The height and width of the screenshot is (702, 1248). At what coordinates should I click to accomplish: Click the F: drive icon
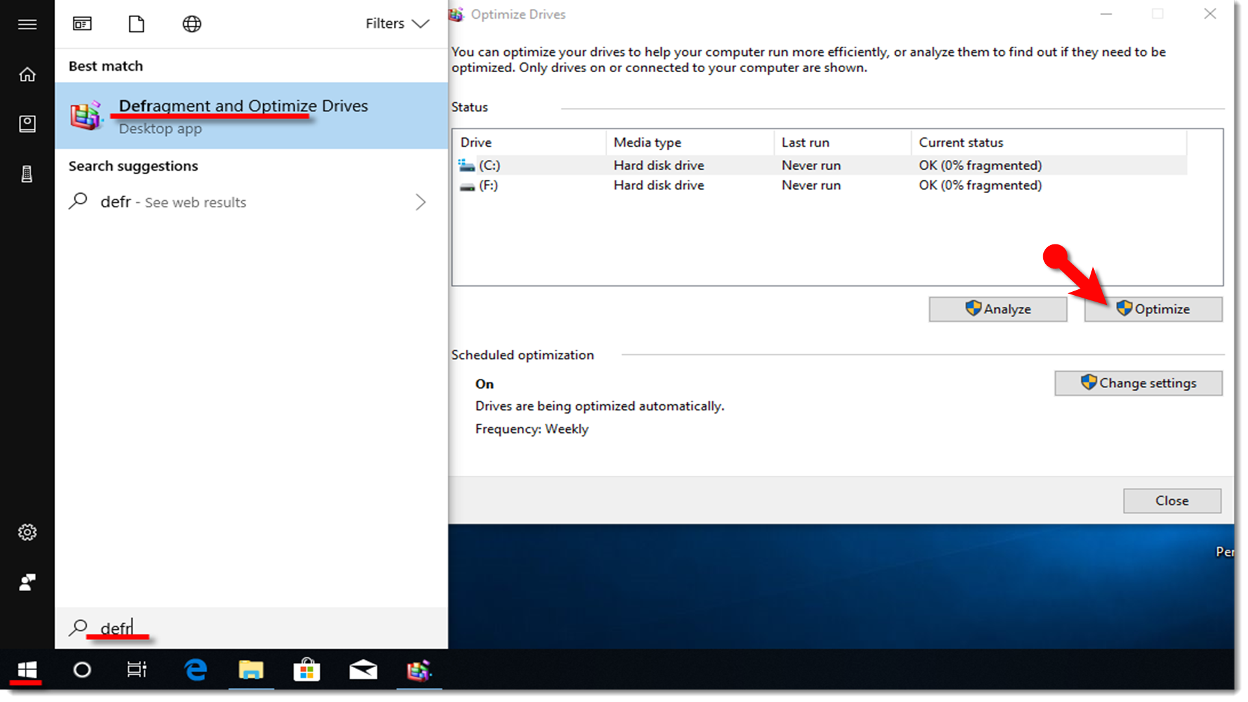467,187
